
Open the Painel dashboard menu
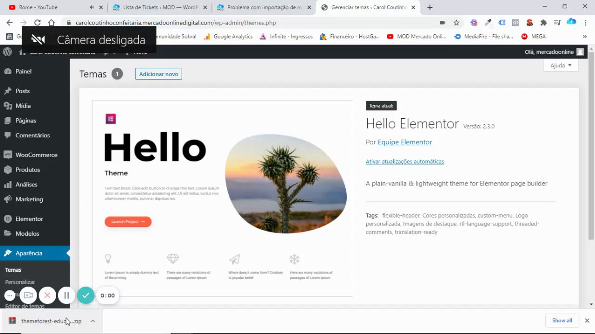23,71
